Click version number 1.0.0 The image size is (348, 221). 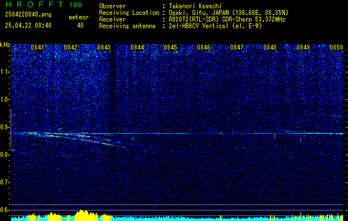point(75,5)
